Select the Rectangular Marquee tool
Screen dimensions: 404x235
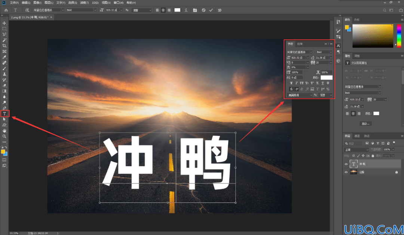click(x=4, y=29)
